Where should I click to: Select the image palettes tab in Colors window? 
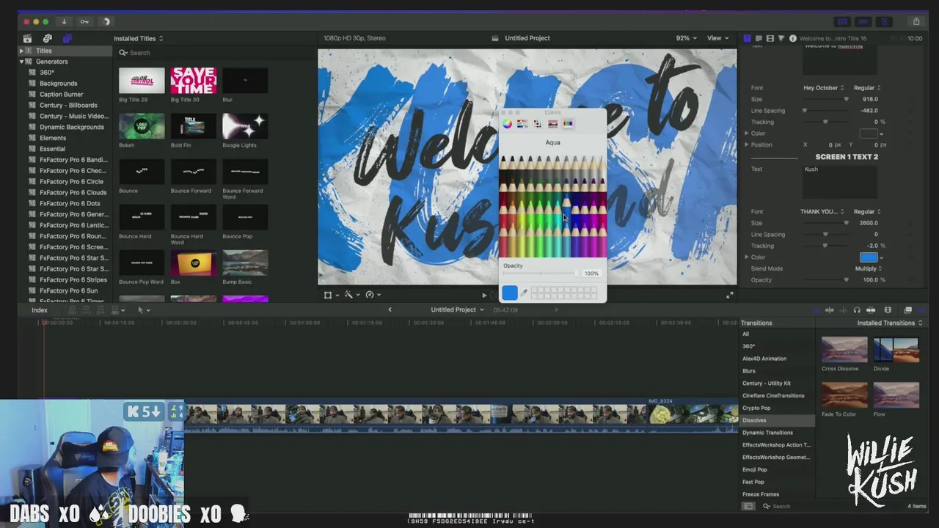552,124
